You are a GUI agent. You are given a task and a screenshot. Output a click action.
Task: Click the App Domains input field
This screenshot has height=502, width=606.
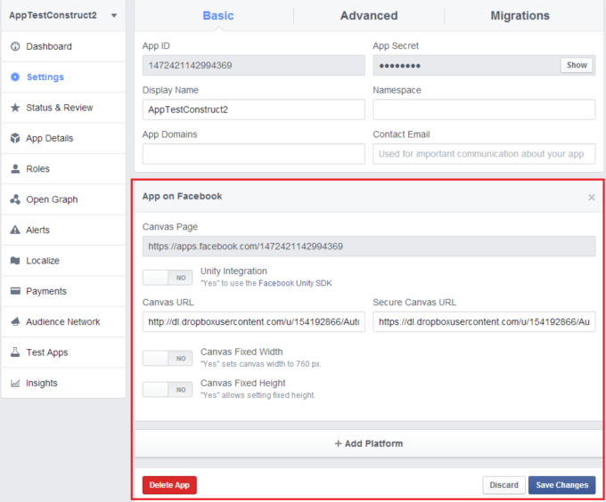pos(253,154)
